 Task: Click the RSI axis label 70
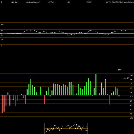(2, 31)
